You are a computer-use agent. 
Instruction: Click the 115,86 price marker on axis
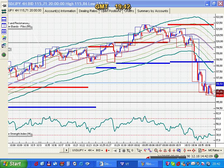coord(220,92)
